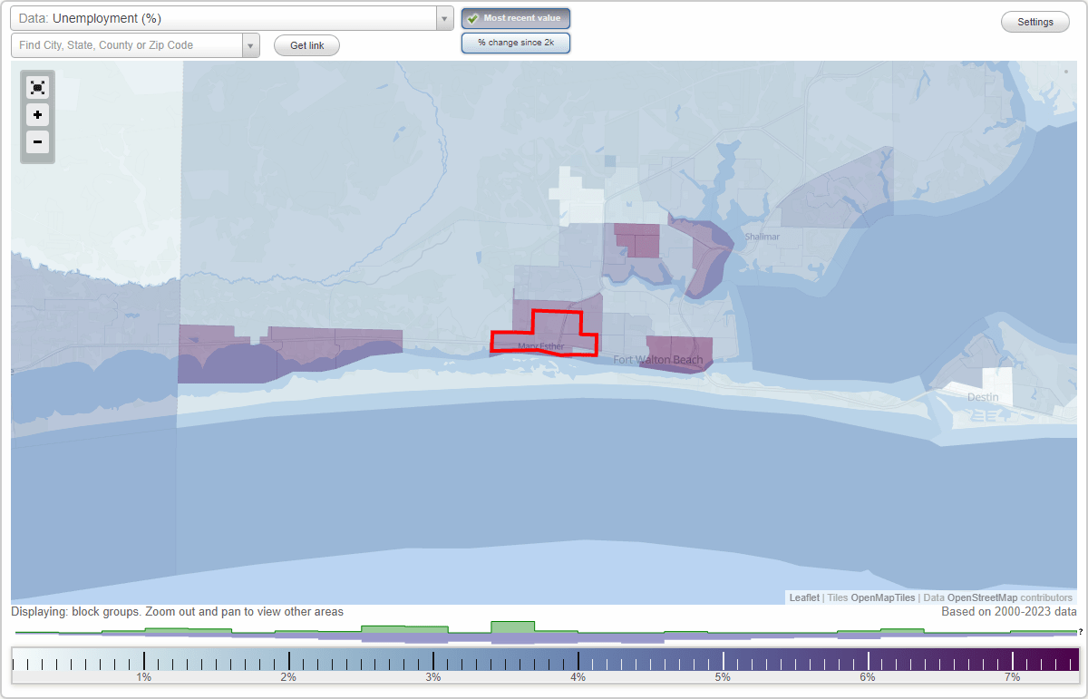Screen dimensions: 1088x699
Task: Expand the data selector arrow
Action: pos(444,18)
